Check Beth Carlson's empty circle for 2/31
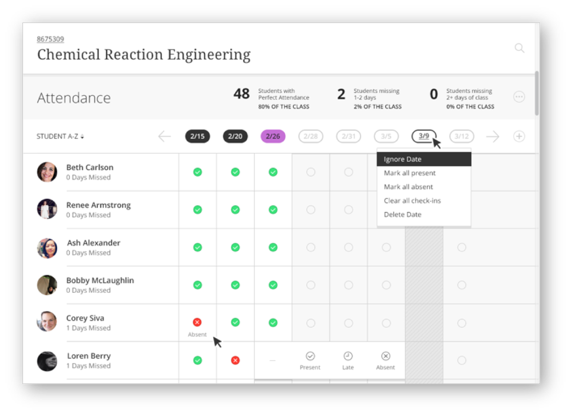The width and height of the screenshot is (571, 415). [348, 172]
